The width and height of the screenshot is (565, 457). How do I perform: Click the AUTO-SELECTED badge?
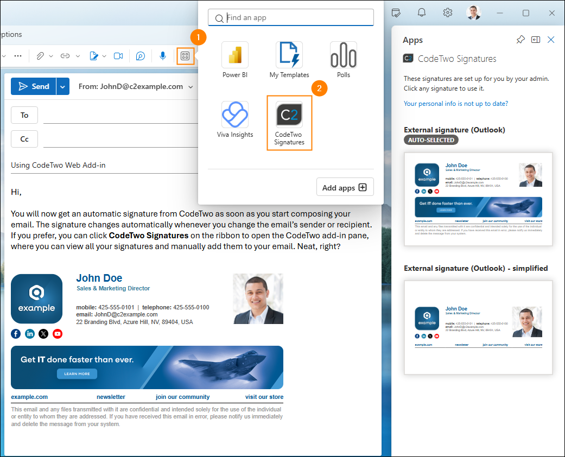tap(431, 140)
